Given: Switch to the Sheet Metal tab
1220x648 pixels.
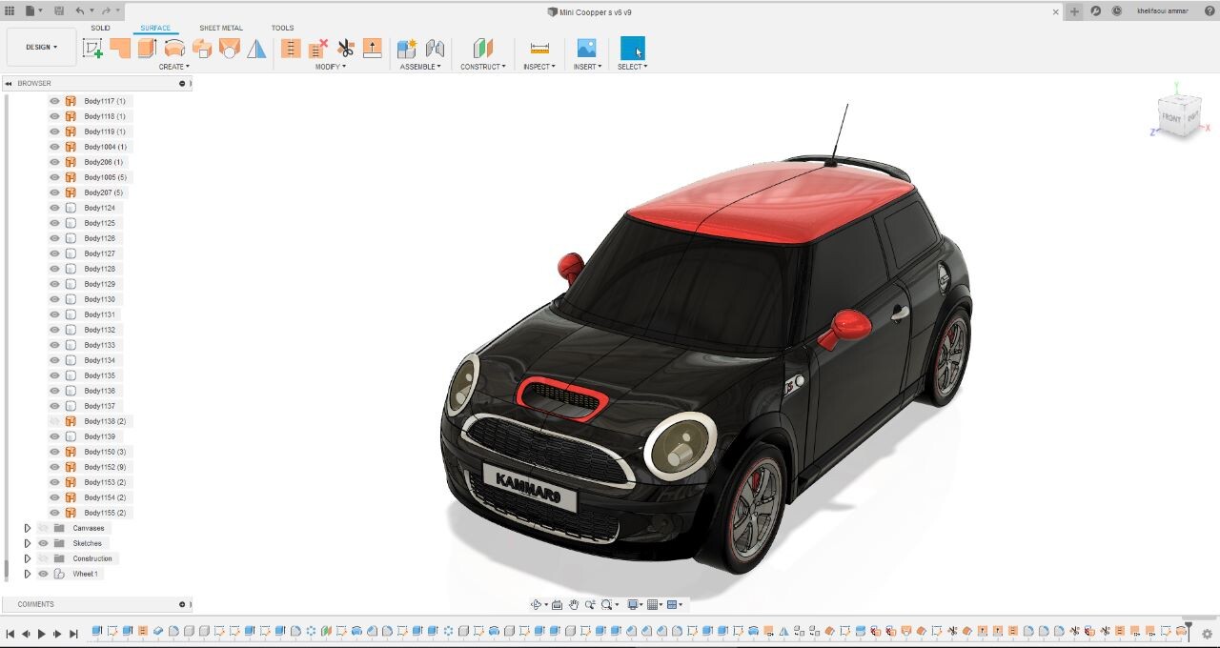Looking at the screenshot, I should (220, 28).
